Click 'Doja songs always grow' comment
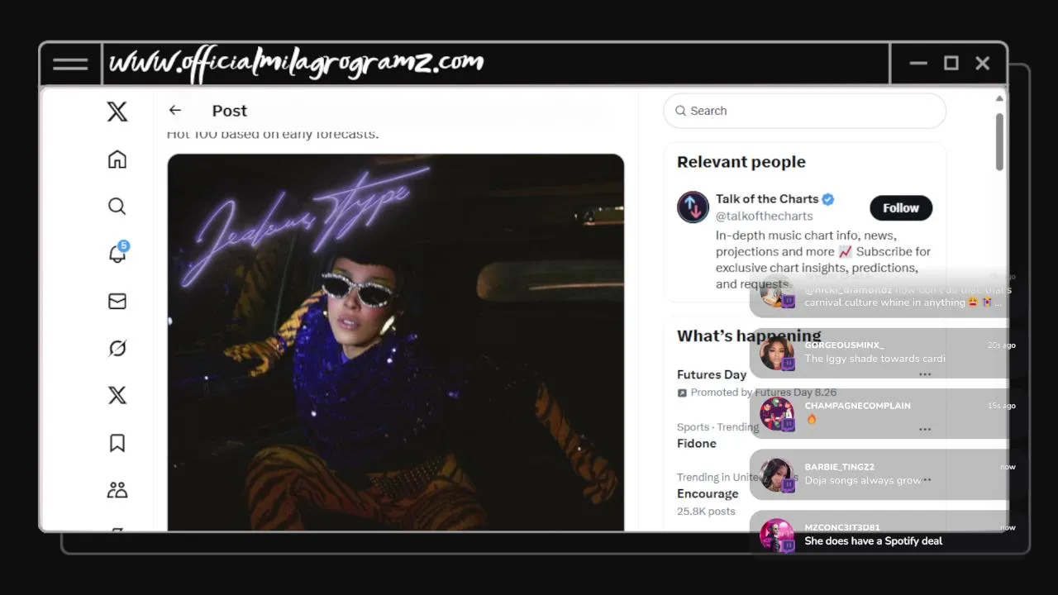 [863, 480]
